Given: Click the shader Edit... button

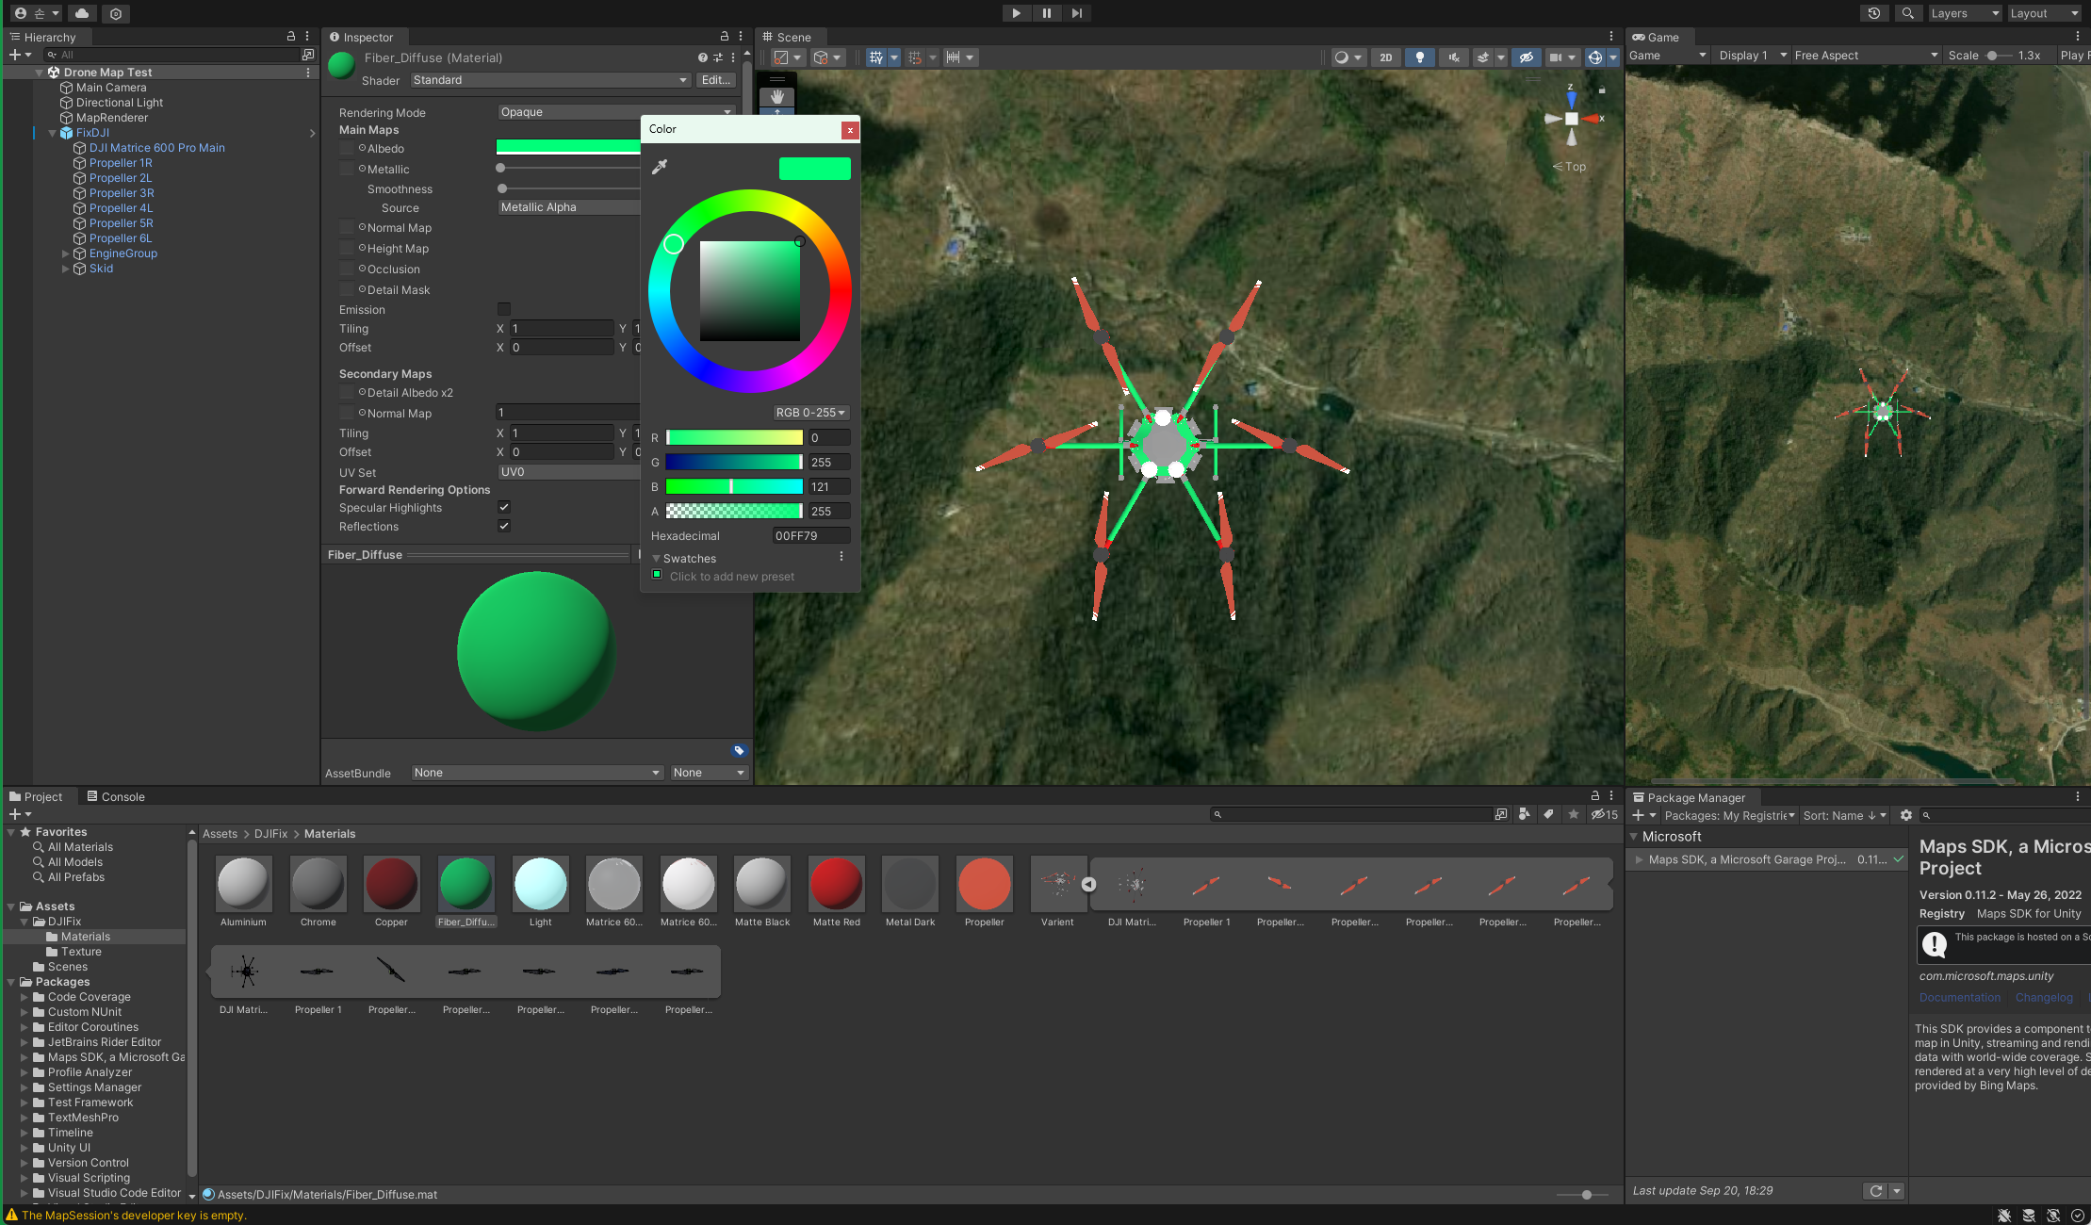Looking at the screenshot, I should pos(715,80).
